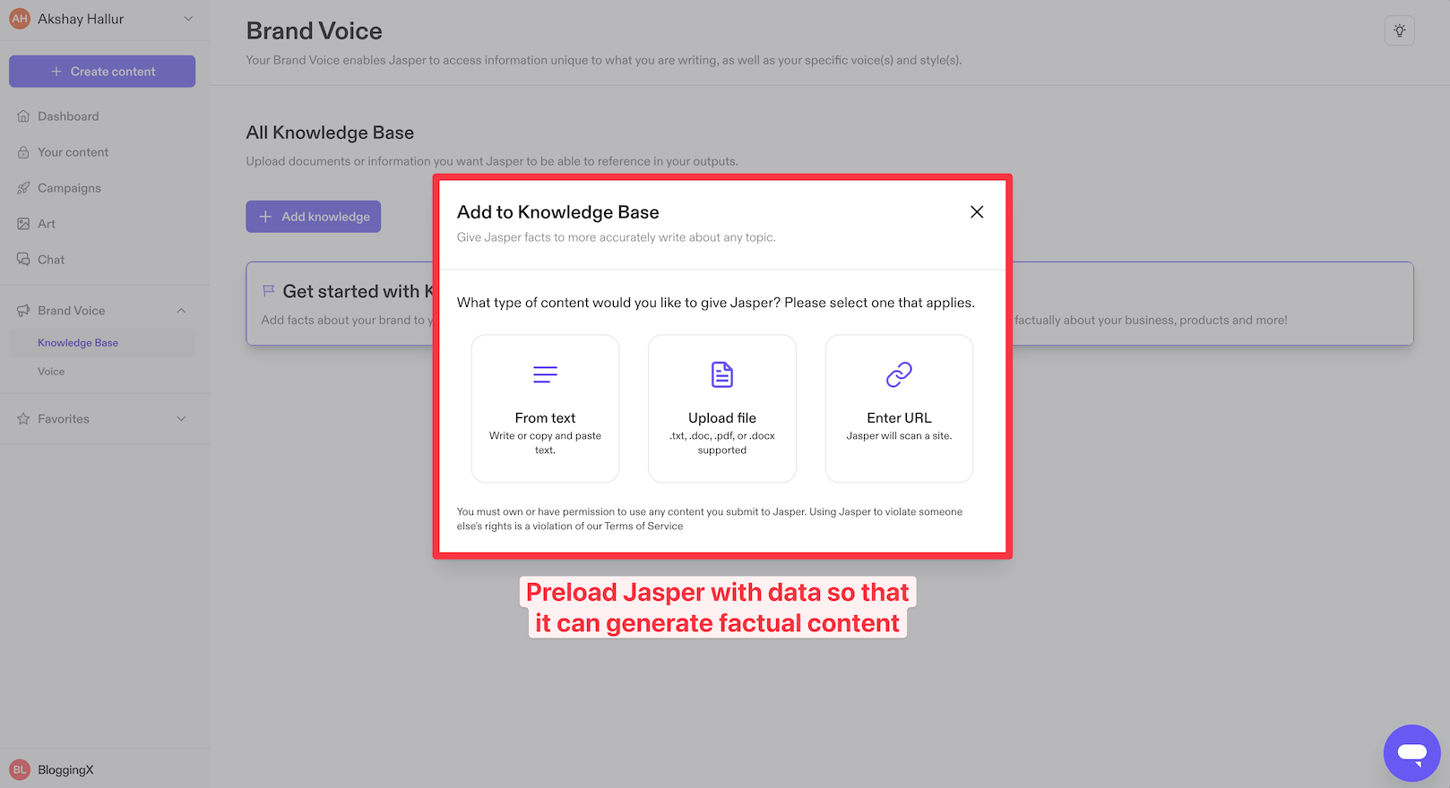The width and height of the screenshot is (1450, 788).
Task: Click the Create content button
Action: (102, 72)
